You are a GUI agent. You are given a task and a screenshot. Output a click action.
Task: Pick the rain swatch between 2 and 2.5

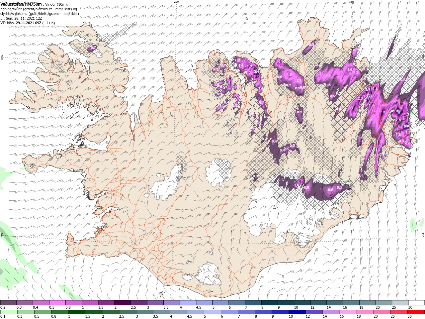point(110,312)
